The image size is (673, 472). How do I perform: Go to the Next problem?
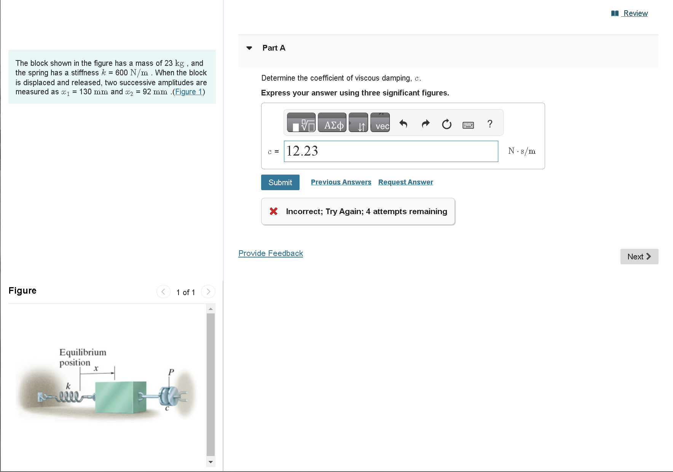640,257
